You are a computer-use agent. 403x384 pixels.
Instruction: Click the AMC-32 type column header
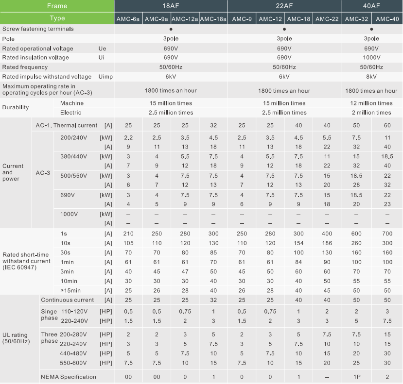356,19
